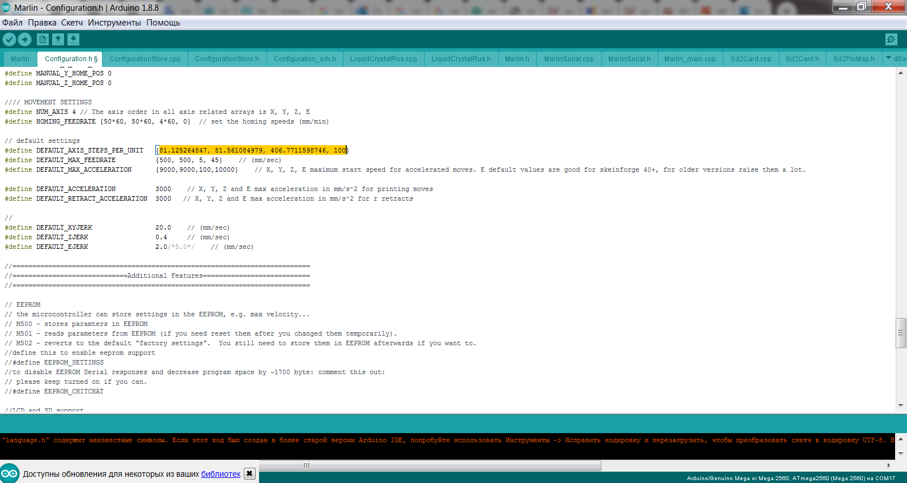
Task: Open the Файл menu
Action: pos(12,23)
